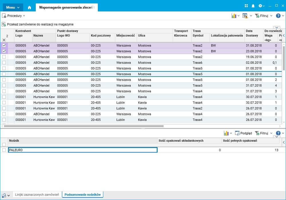Go to the Home screen icon
Image resolution: width=286 pixels, height=200 pixels.
click(29, 7)
